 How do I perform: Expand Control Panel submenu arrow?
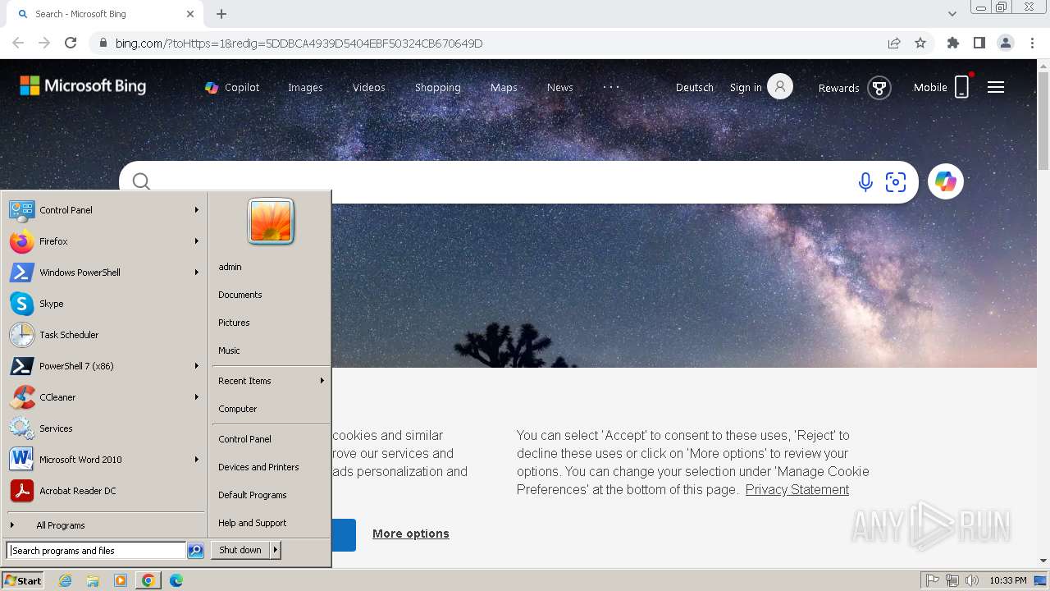point(197,210)
